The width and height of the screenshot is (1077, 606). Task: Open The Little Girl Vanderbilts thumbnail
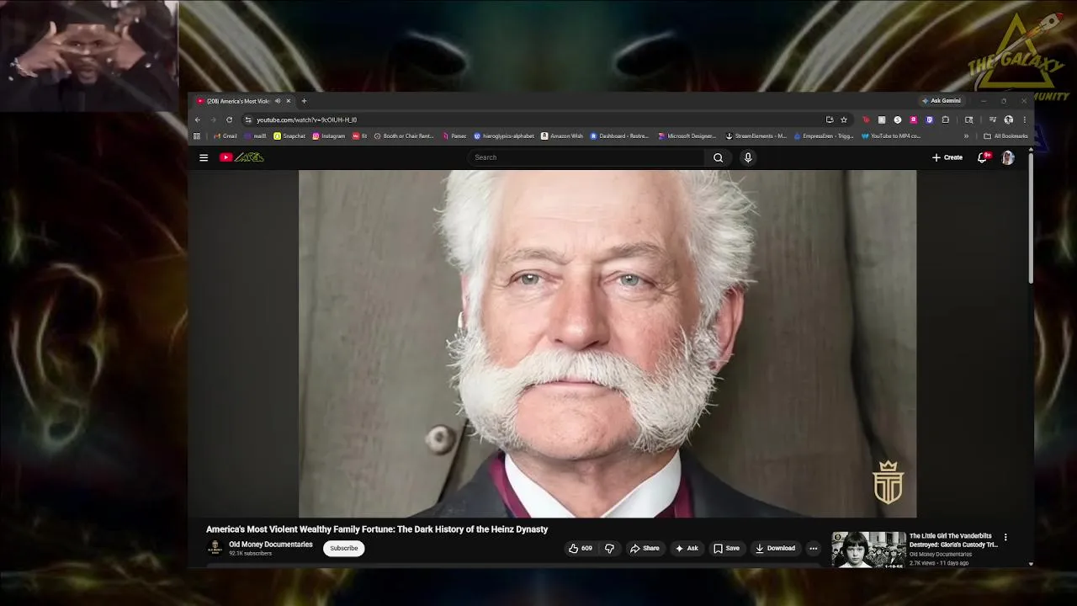pyautogui.click(x=868, y=550)
